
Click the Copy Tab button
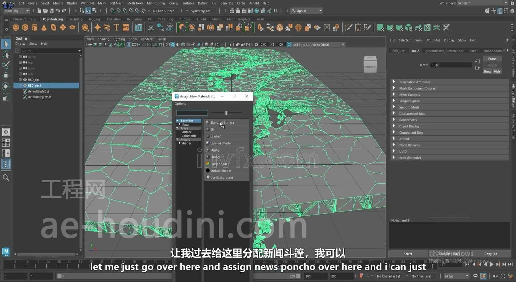click(x=491, y=254)
